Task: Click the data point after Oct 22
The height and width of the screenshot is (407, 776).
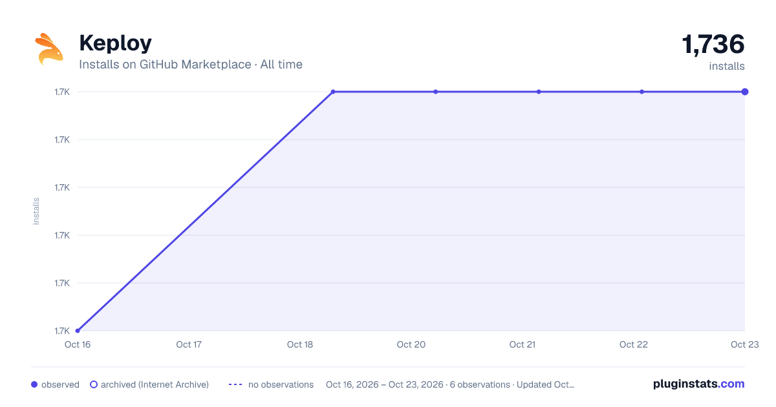Action: (x=641, y=92)
